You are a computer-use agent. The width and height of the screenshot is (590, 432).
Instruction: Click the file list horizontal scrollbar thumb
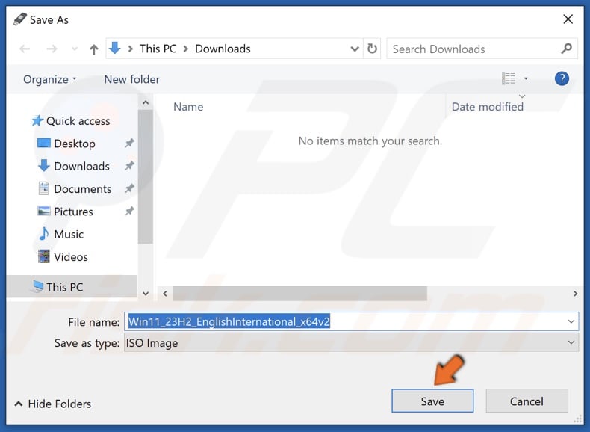300,294
